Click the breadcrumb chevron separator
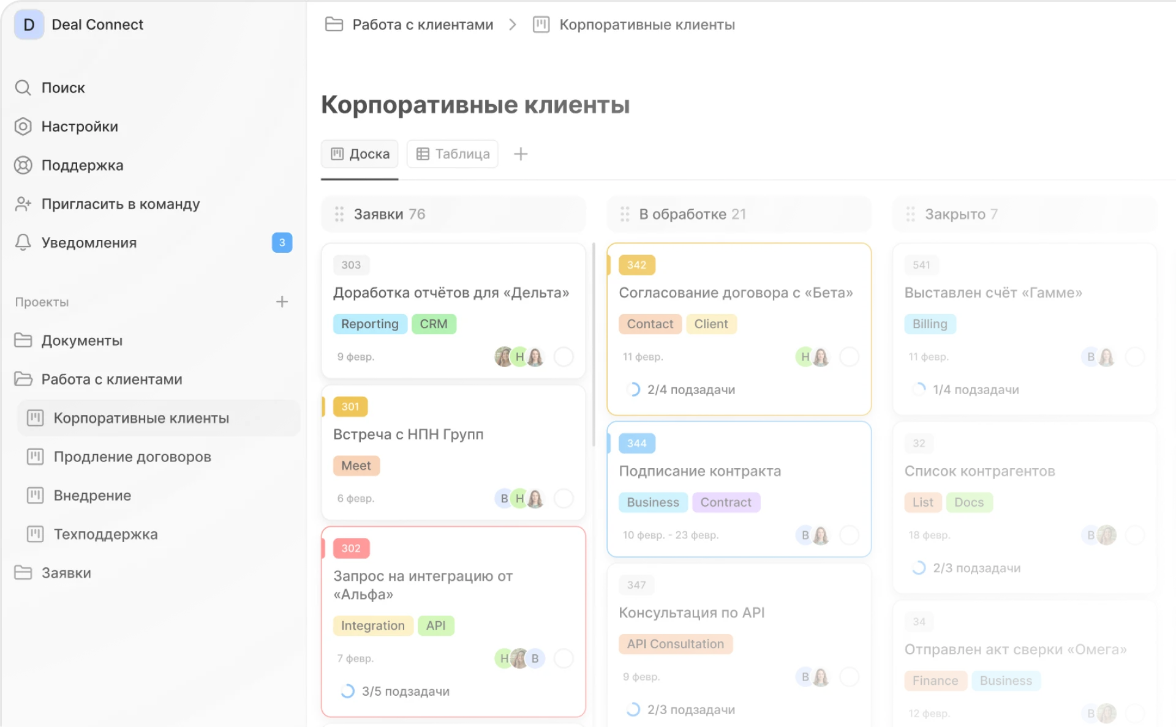This screenshot has height=727, width=1176. tap(513, 24)
